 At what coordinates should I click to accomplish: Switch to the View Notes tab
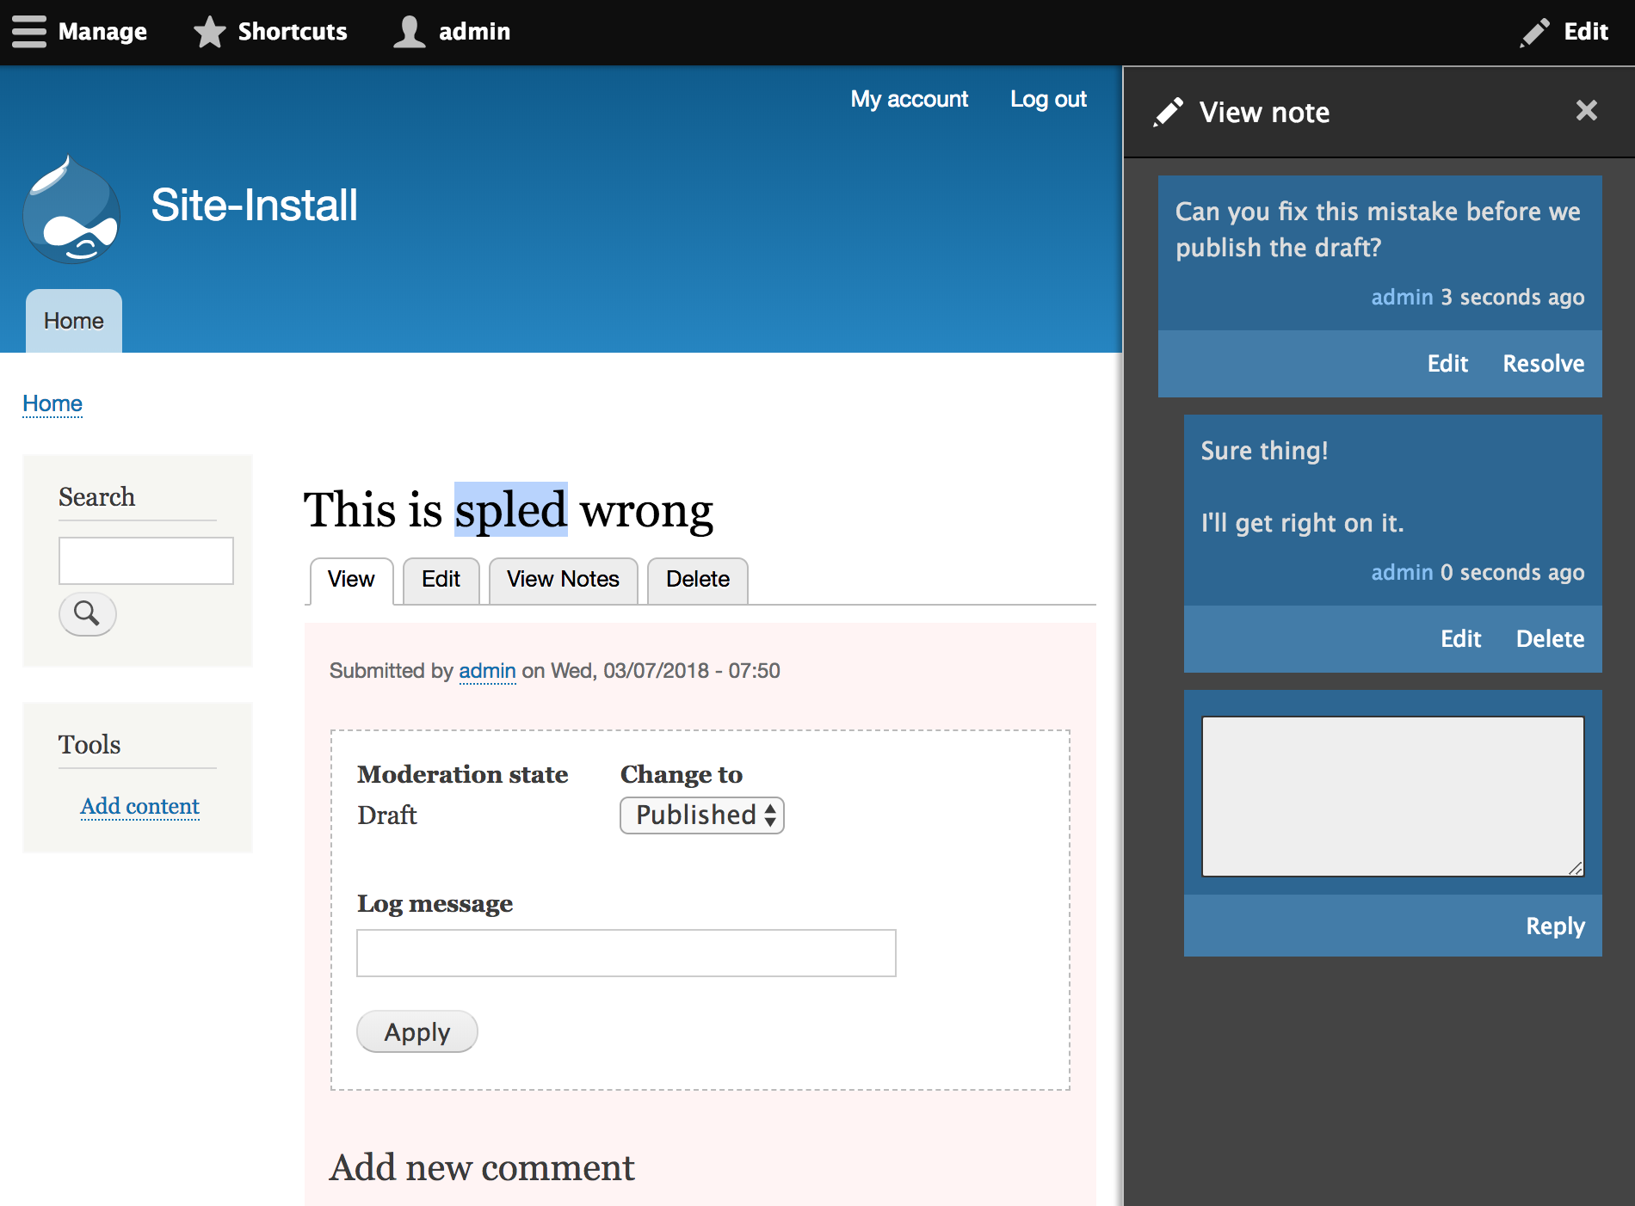(563, 580)
